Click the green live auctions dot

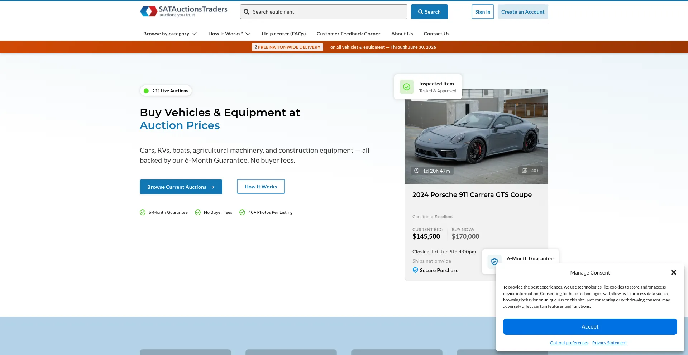tap(146, 91)
